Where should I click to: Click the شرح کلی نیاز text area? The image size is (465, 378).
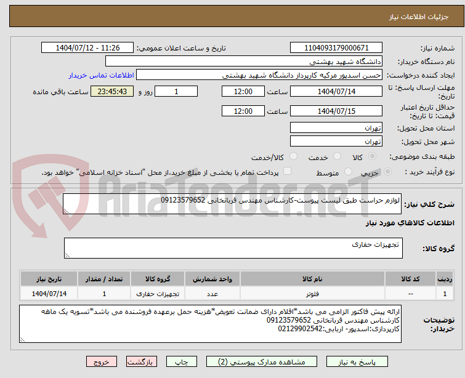pyautogui.click(x=232, y=204)
